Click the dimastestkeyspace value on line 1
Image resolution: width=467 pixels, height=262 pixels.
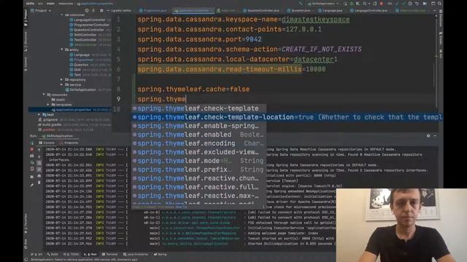coord(315,20)
